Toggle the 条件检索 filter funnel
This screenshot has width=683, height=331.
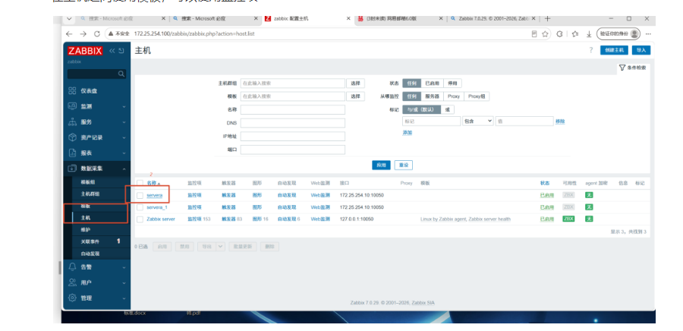coord(622,68)
